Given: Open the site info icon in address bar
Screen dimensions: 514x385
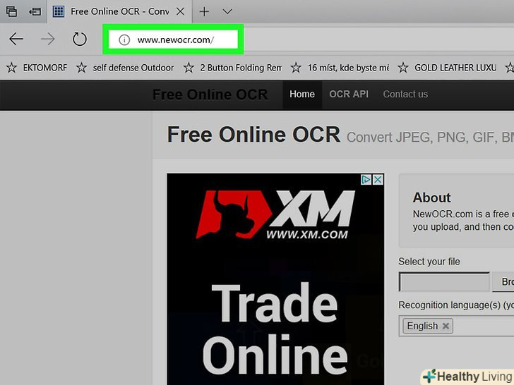Looking at the screenshot, I should pos(124,40).
